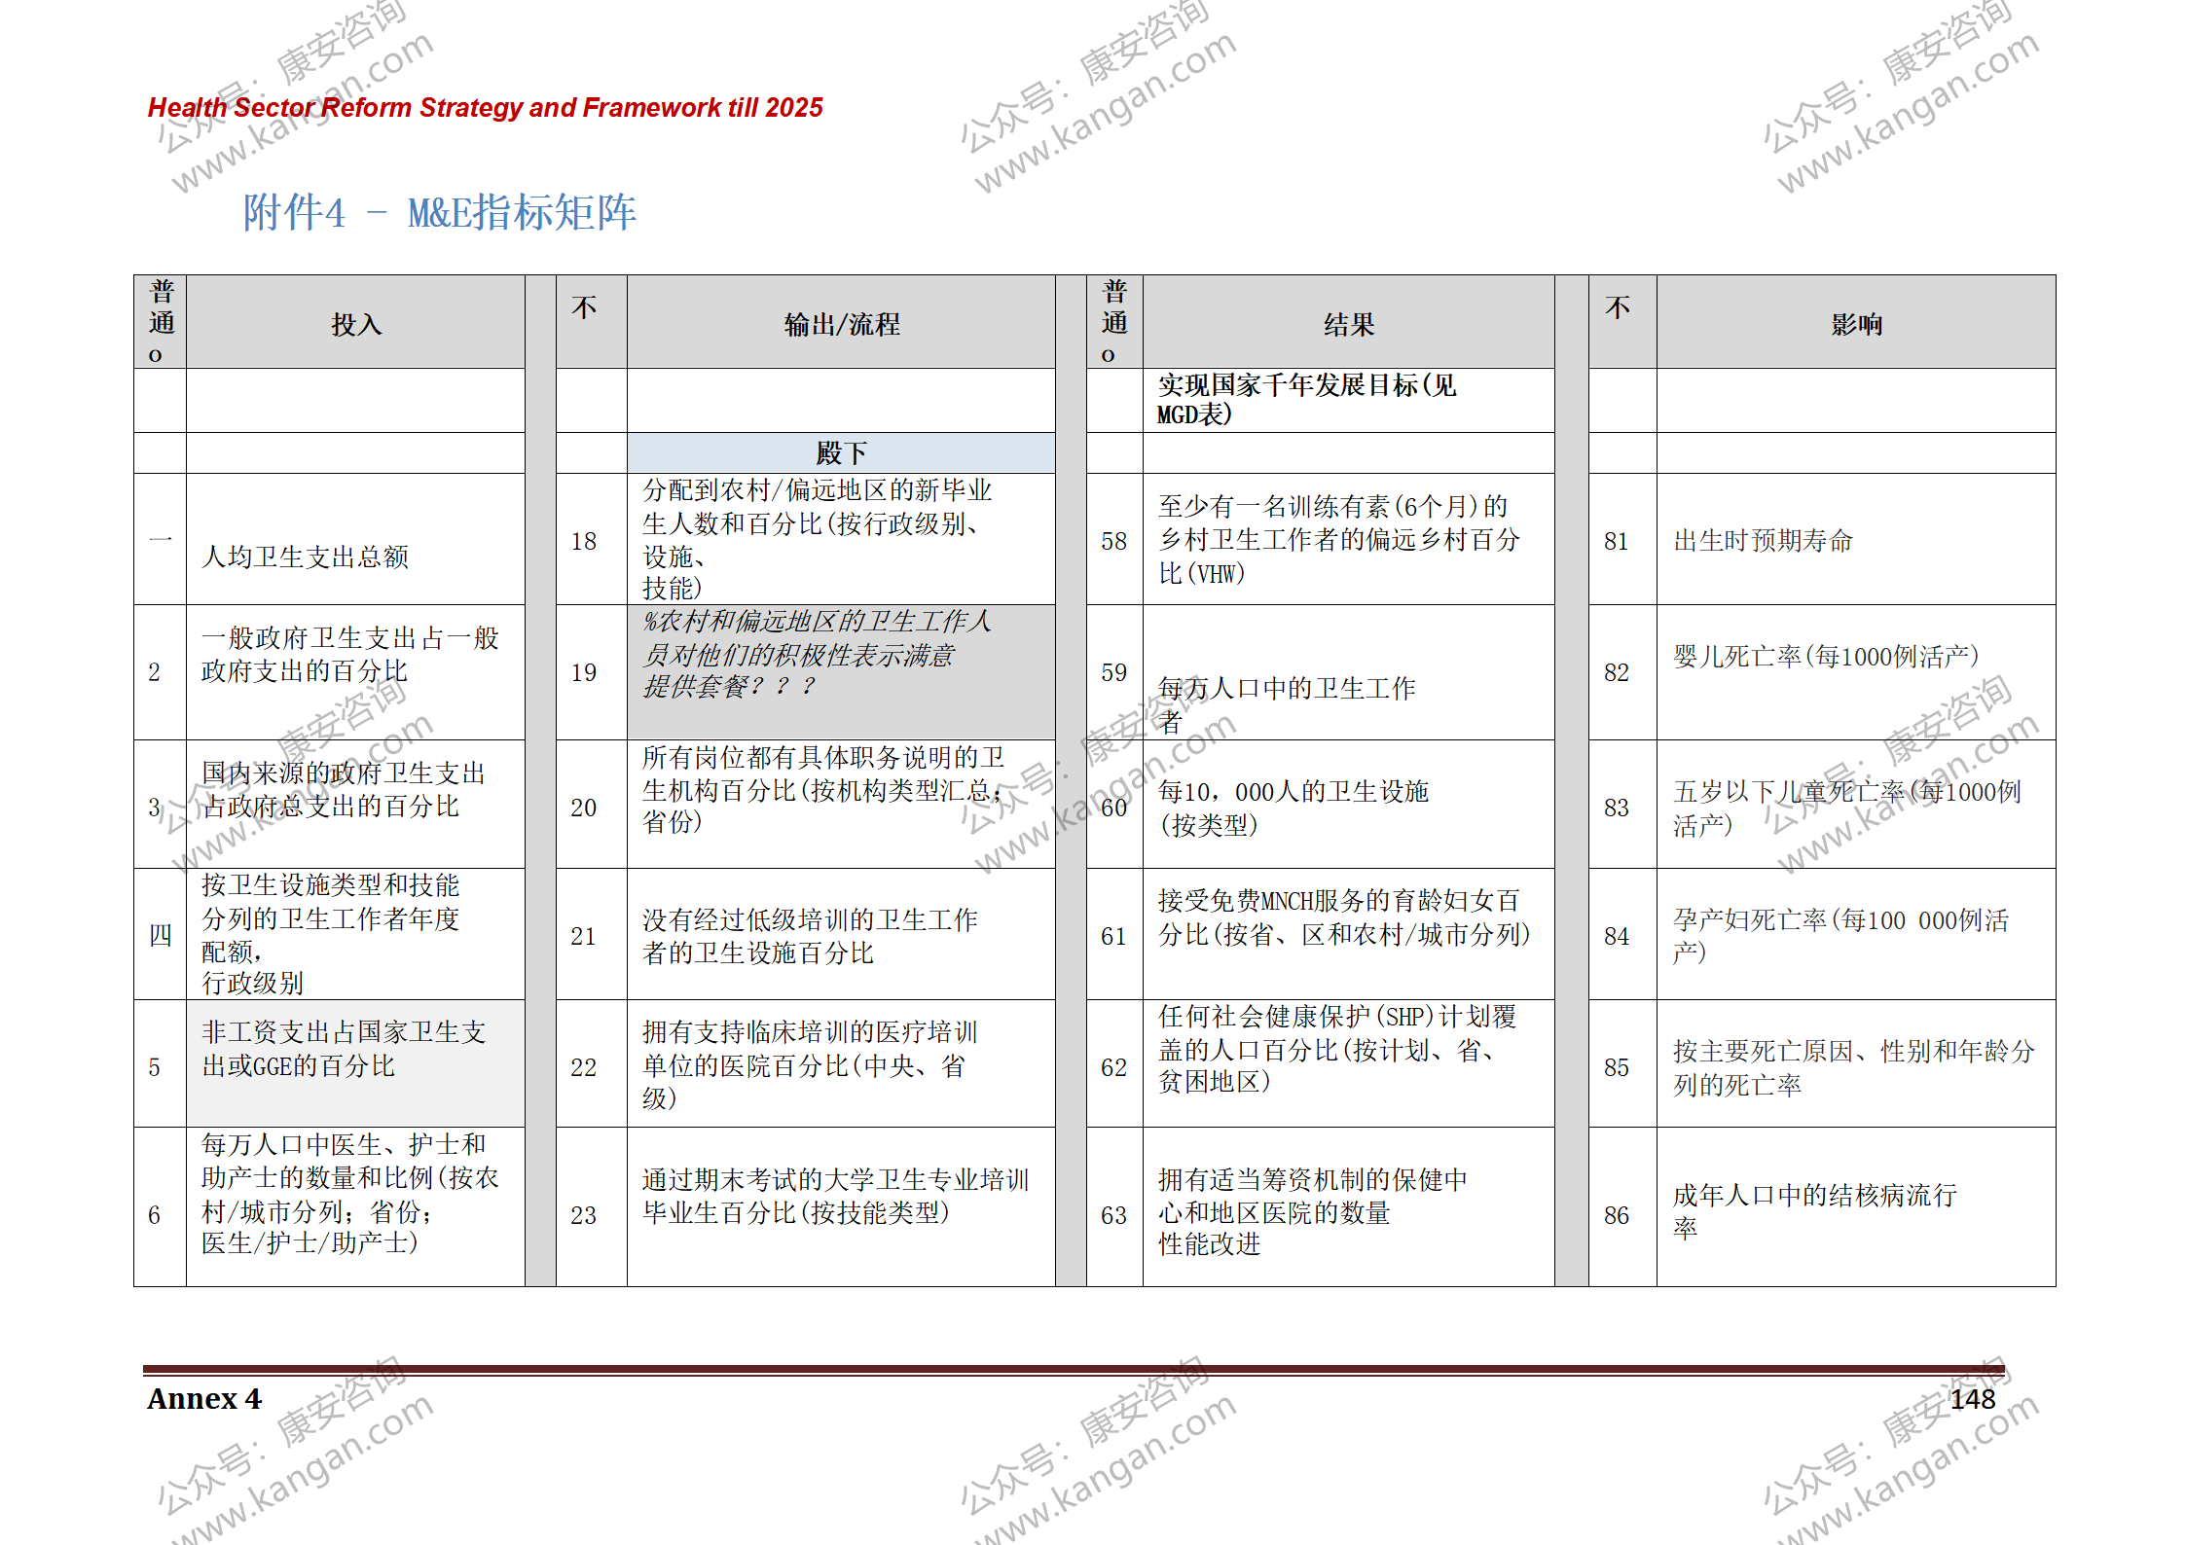Click the column header '投入'
Image resolution: width=2186 pixels, height=1545 pixels.
[356, 324]
